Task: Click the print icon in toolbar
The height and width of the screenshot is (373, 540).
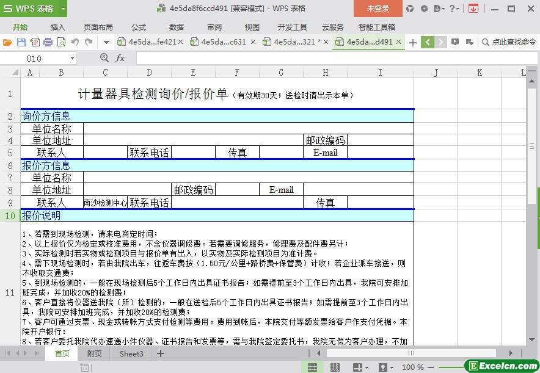Action: click(48, 42)
